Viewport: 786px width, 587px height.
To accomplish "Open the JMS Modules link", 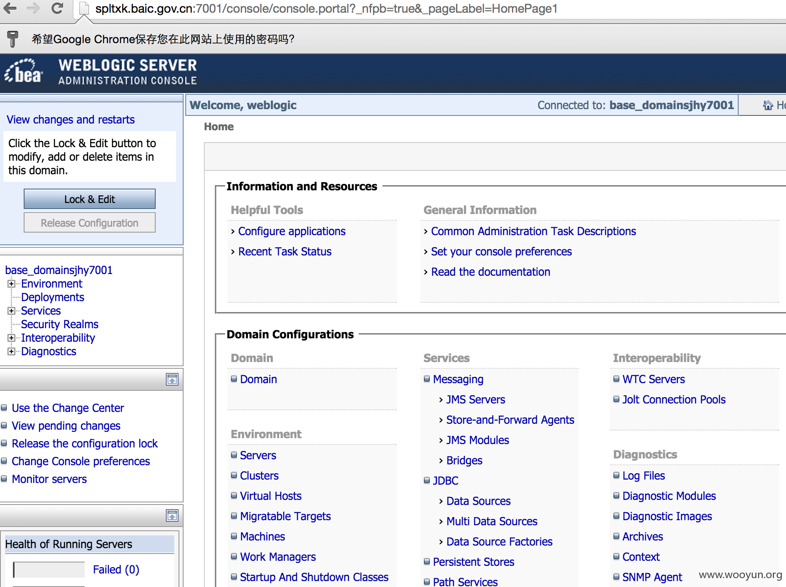I will 478,440.
